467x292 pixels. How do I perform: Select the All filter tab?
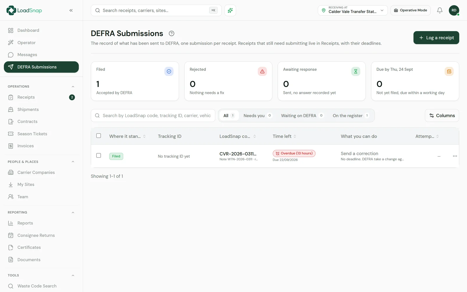[x=229, y=116]
